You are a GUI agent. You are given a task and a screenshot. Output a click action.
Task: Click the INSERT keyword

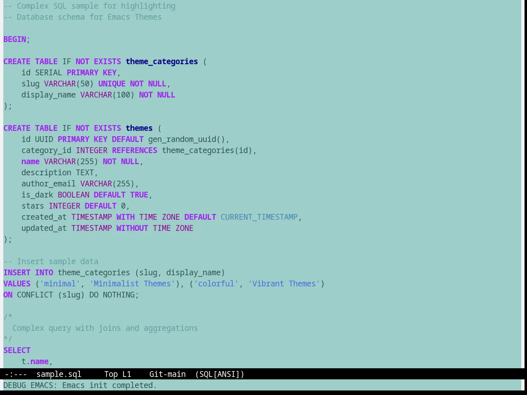[x=17, y=272]
